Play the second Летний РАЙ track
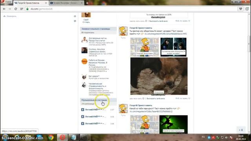The image size is (251, 141). [x=83, y=117]
